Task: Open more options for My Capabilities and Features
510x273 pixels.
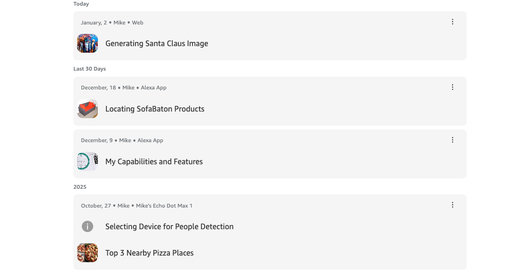Action: click(453, 140)
